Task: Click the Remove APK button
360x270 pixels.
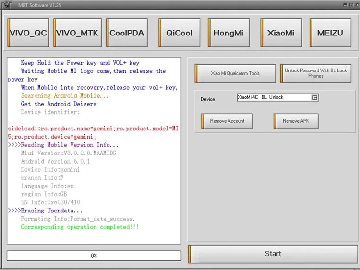Action: 296,121
